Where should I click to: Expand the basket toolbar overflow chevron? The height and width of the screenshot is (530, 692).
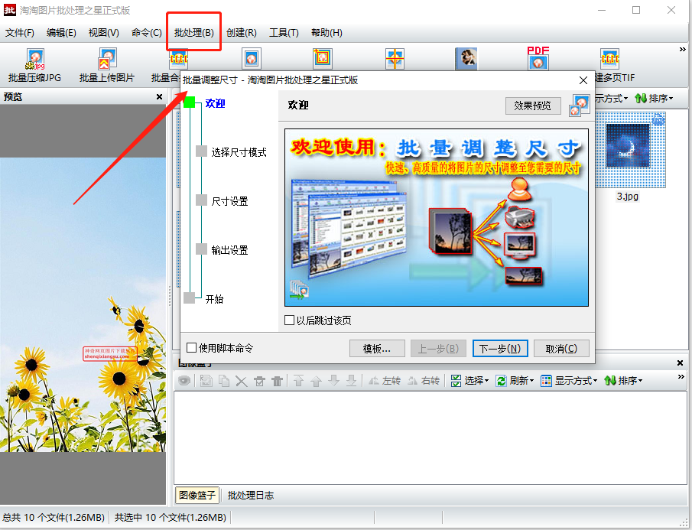click(x=681, y=377)
